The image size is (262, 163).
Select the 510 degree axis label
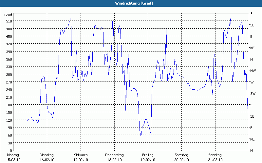(x=9, y=21)
